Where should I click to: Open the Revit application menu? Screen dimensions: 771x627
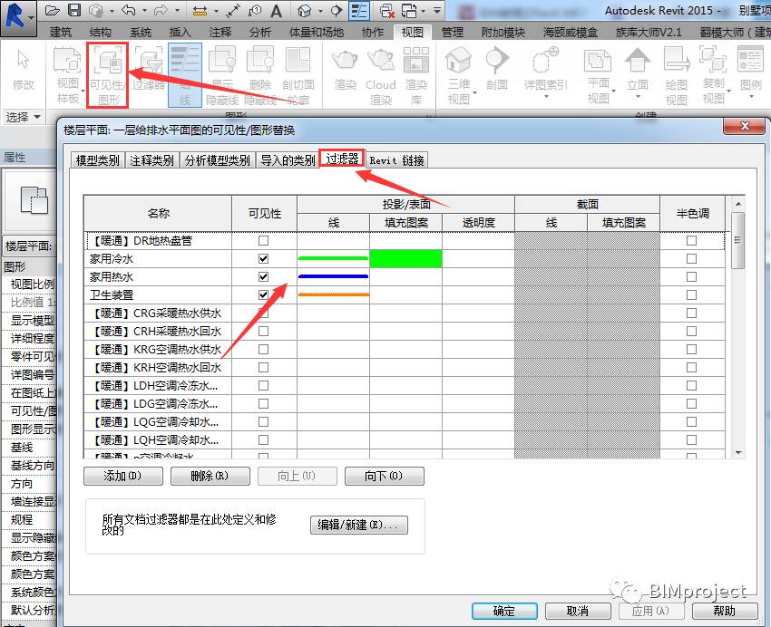pyautogui.click(x=18, y=18)
